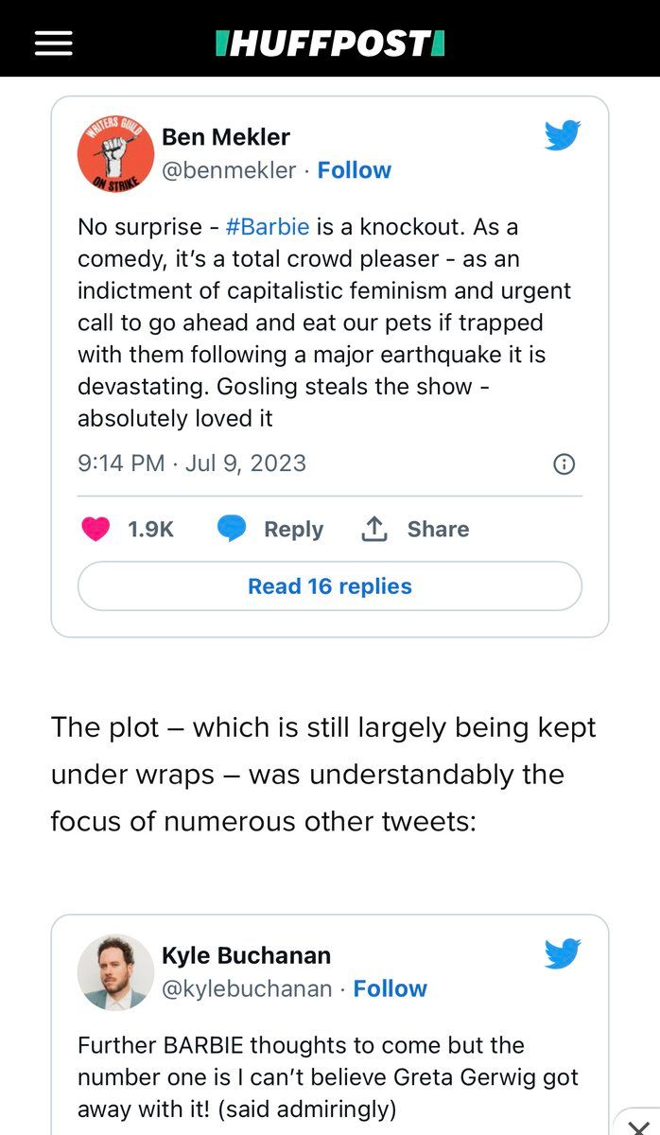The height and width of the screenshot is (1135, 660).
Task: Open Ben Mekler's profile avatar
Action: (115, 154)
